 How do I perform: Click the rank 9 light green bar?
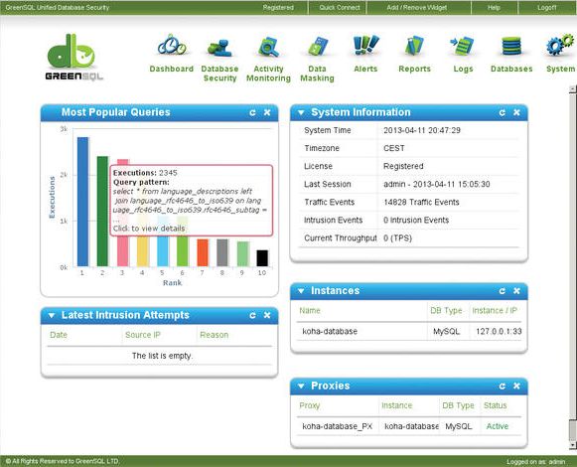click(242, 253)
